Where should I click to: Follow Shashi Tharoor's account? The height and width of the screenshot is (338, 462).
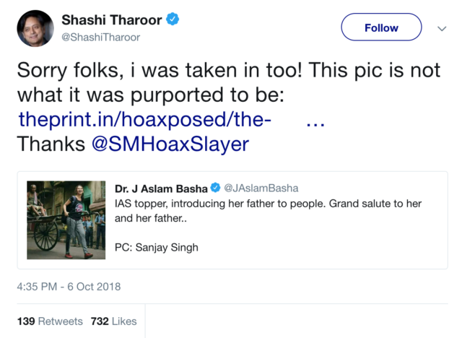coord(381,28)
